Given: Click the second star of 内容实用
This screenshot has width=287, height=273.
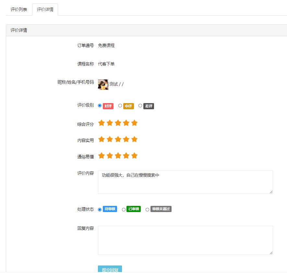Looking at the screenshot, I should tap(110, 139).
